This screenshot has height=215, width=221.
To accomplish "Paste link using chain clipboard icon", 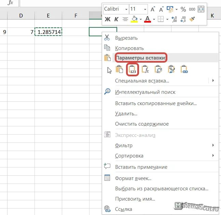I will point(184,69).
